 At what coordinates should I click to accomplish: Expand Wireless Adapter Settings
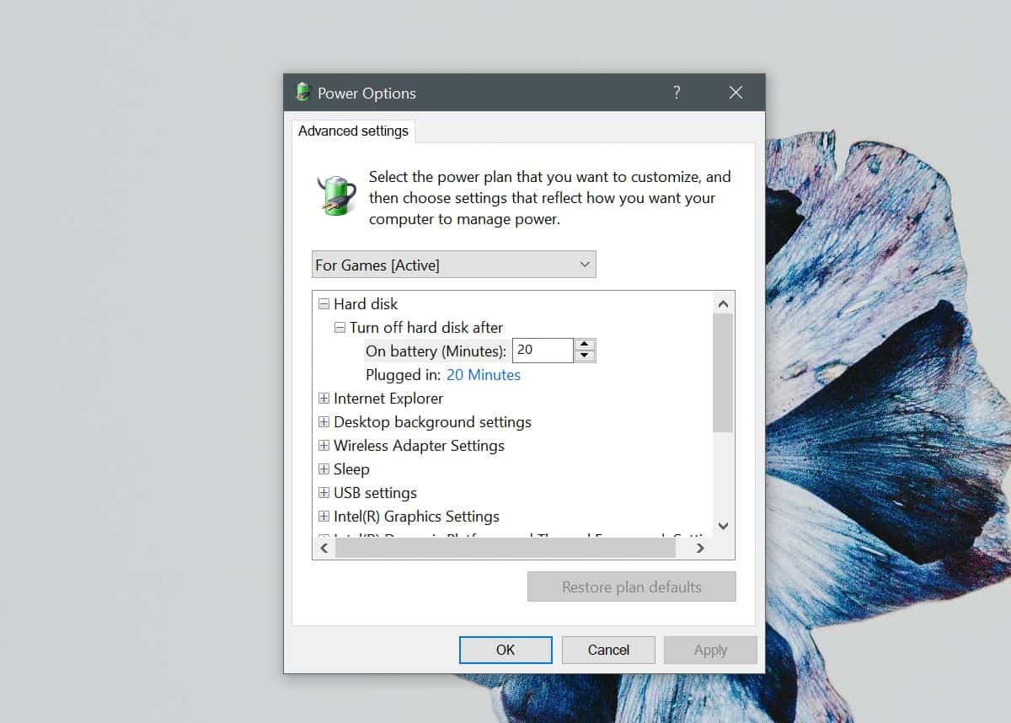tap(324, 445)
